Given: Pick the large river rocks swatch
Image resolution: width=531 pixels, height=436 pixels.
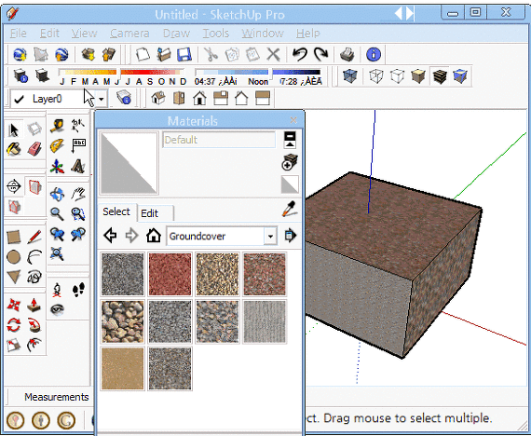Looking at the screenshot, I should 123,321.
